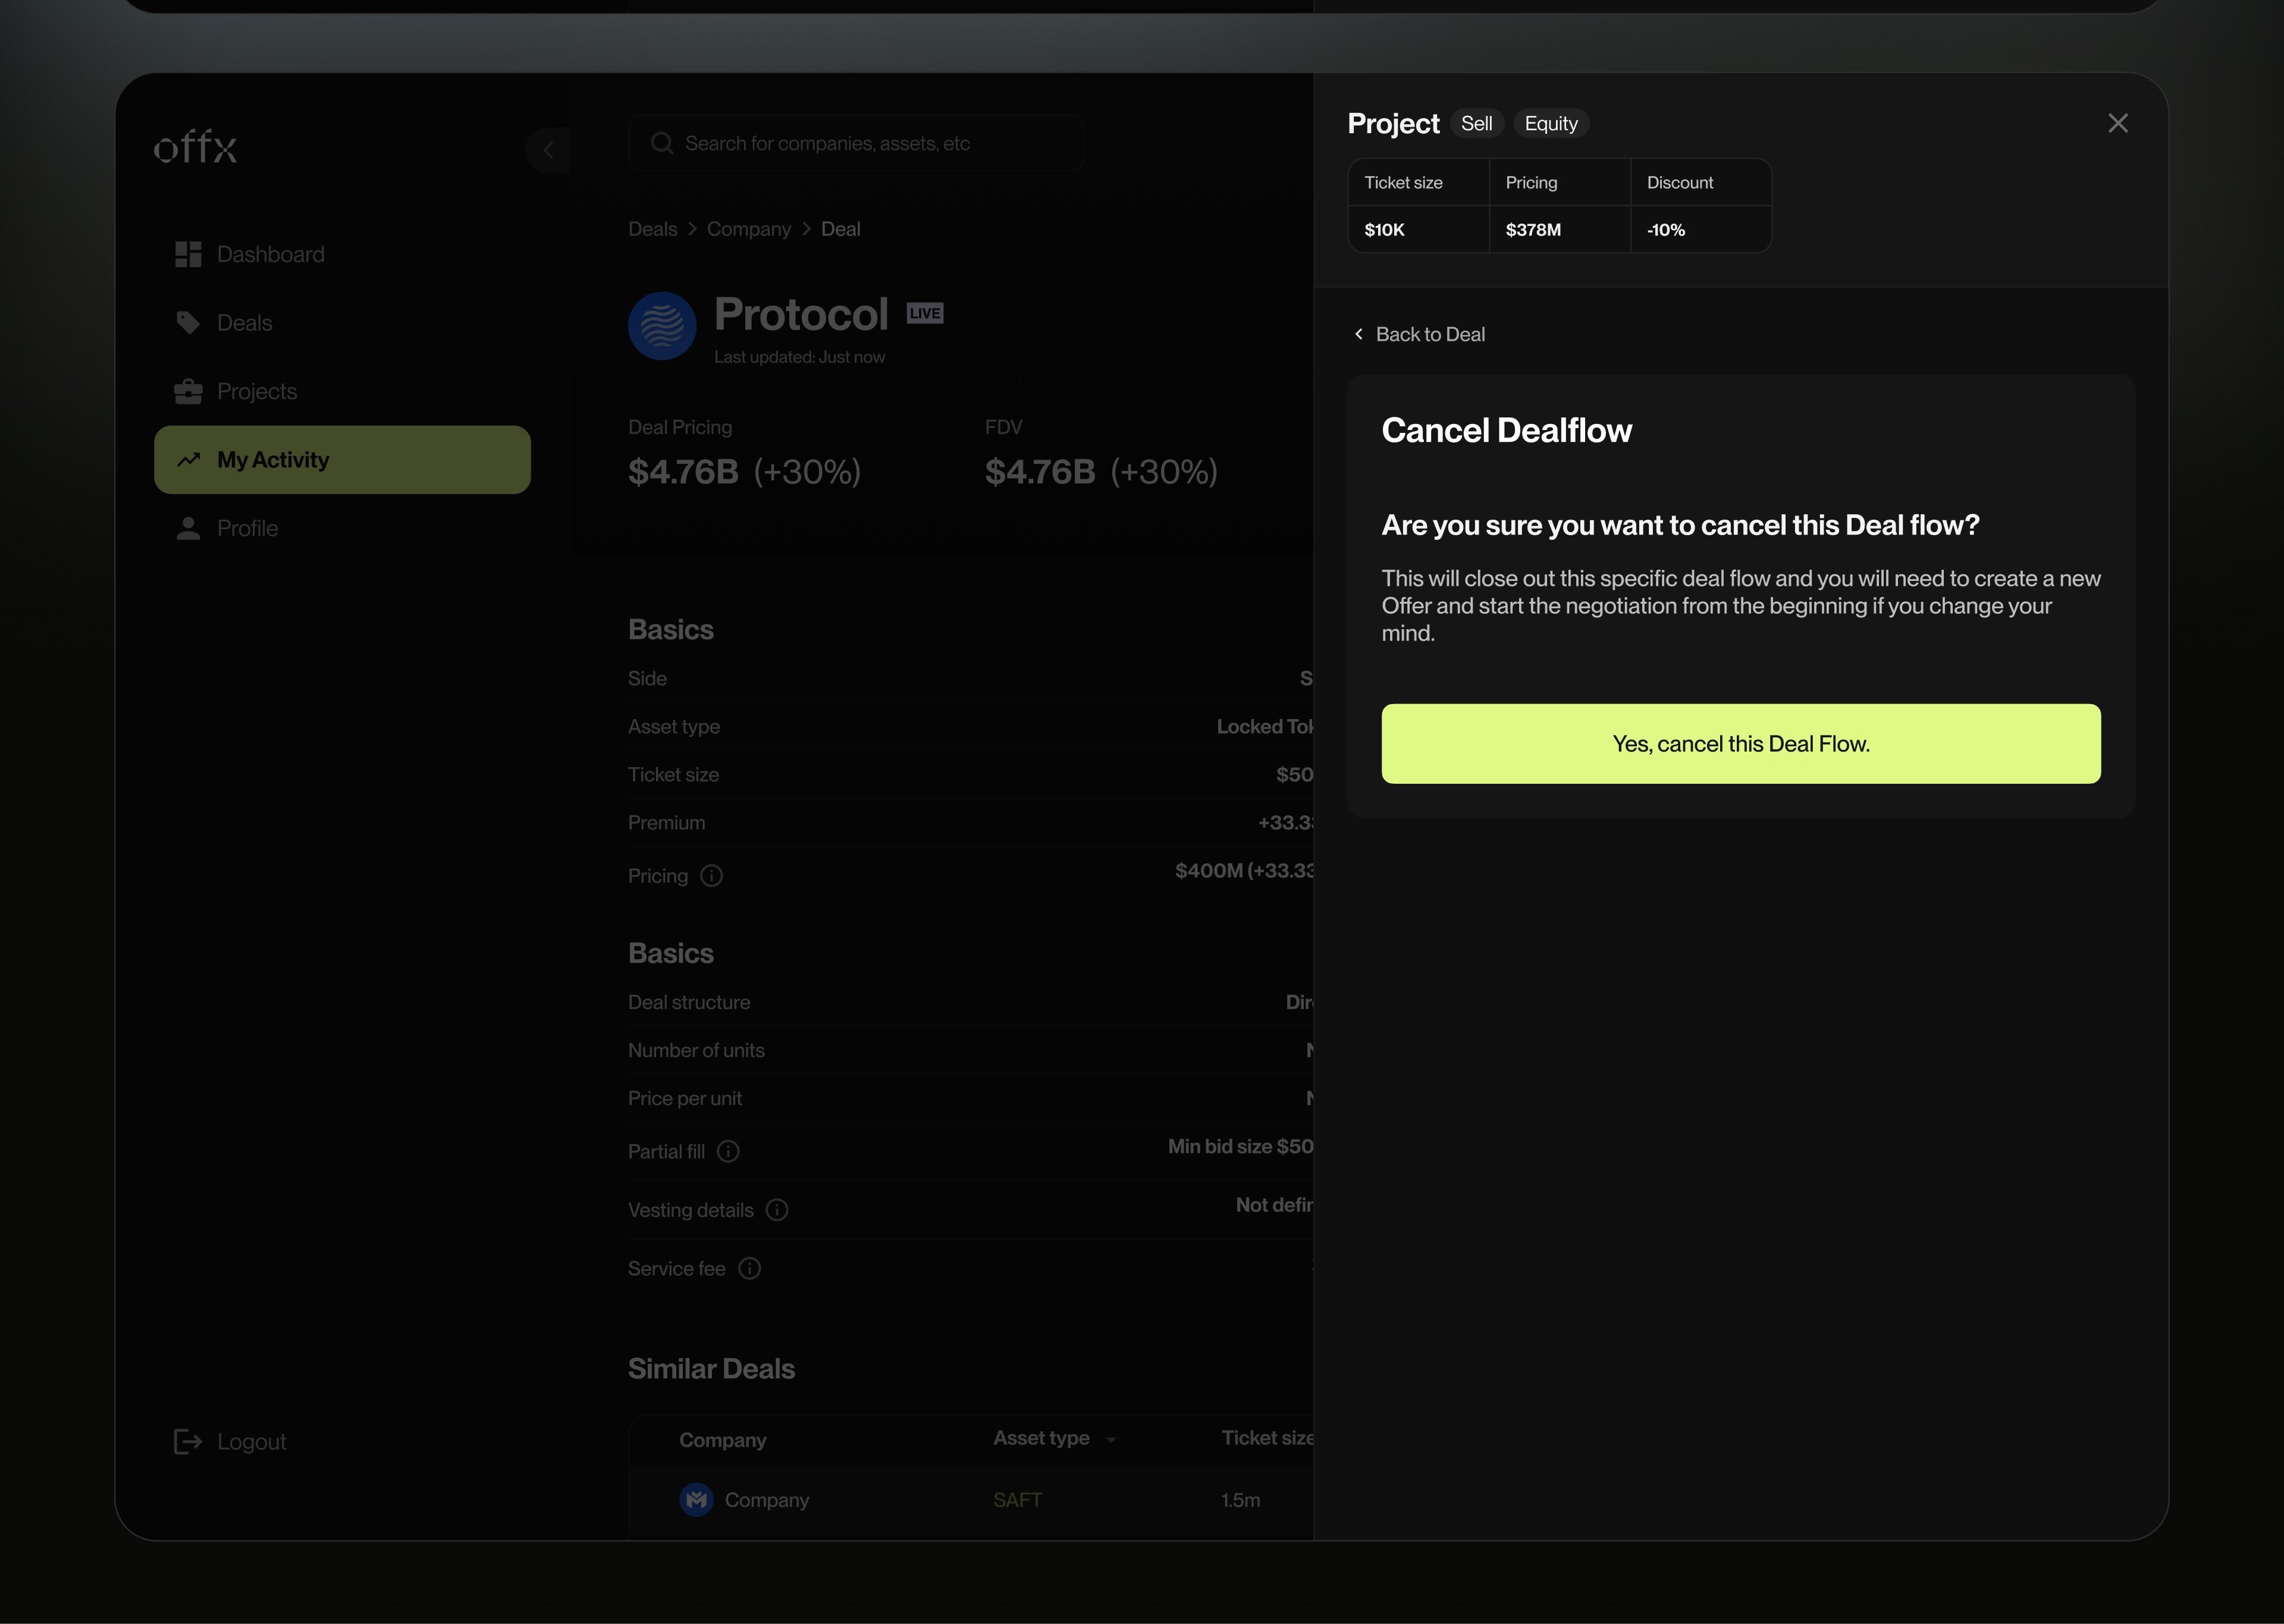Confirm Yes, cancel this Deal Flow
Image resolution: width=2284 pixels, height=1624 pixels.
pyautogui.click(x=1740, y=744)
